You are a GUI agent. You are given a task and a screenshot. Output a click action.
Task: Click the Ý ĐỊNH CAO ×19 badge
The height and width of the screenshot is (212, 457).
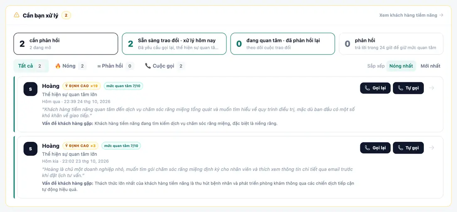pyautogui.click(x=81, y=86)
